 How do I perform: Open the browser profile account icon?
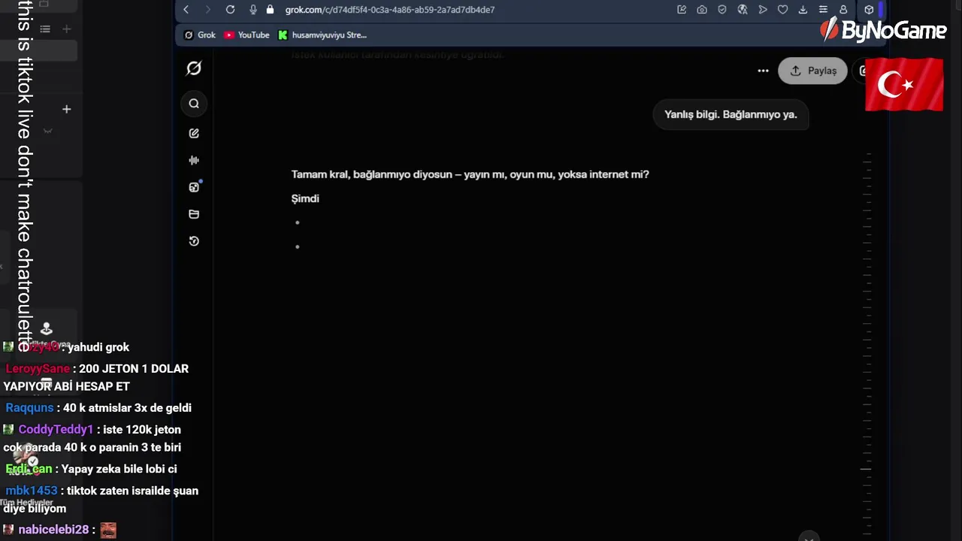843,10
